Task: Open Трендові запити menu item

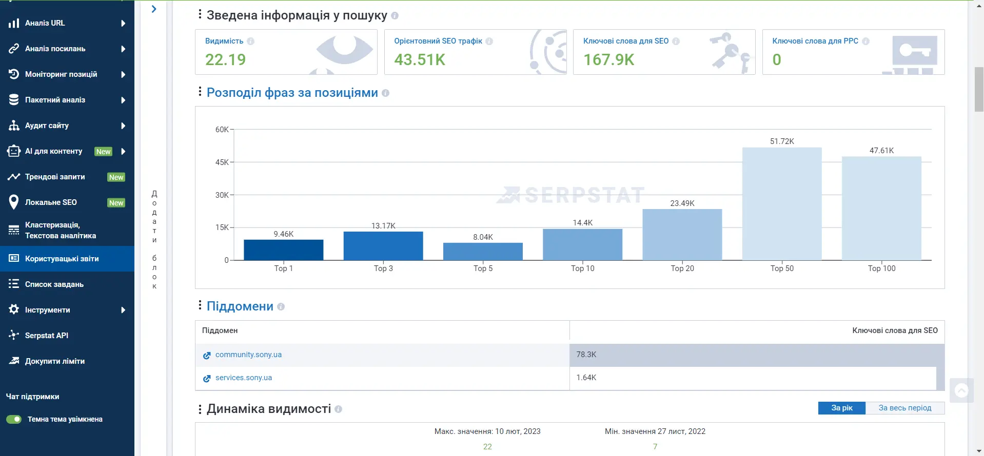Action: (67, 177)
